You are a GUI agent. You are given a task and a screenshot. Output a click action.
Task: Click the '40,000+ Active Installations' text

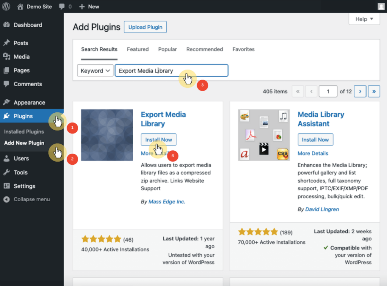point(115,249)
